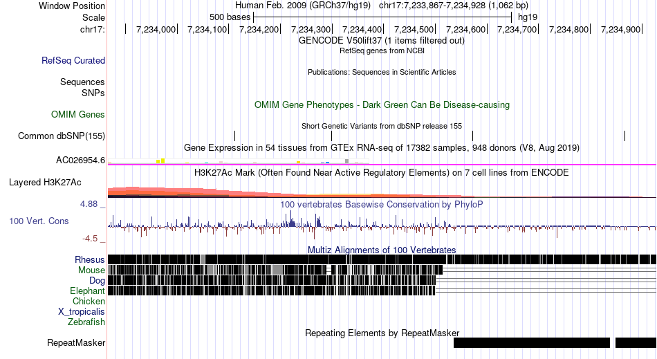Click the 7,234,600 ruler position
This screenshot has height=359, width=657.
click(x=466, y=29)
